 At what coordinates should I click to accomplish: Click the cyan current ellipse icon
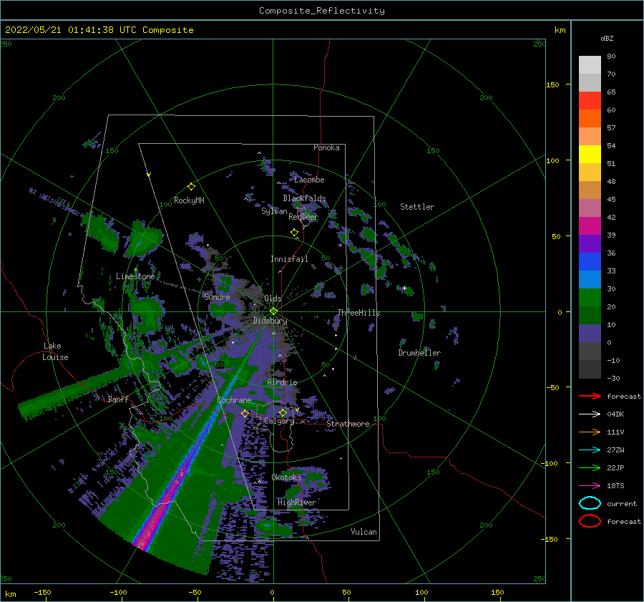[x=590, y=503]
